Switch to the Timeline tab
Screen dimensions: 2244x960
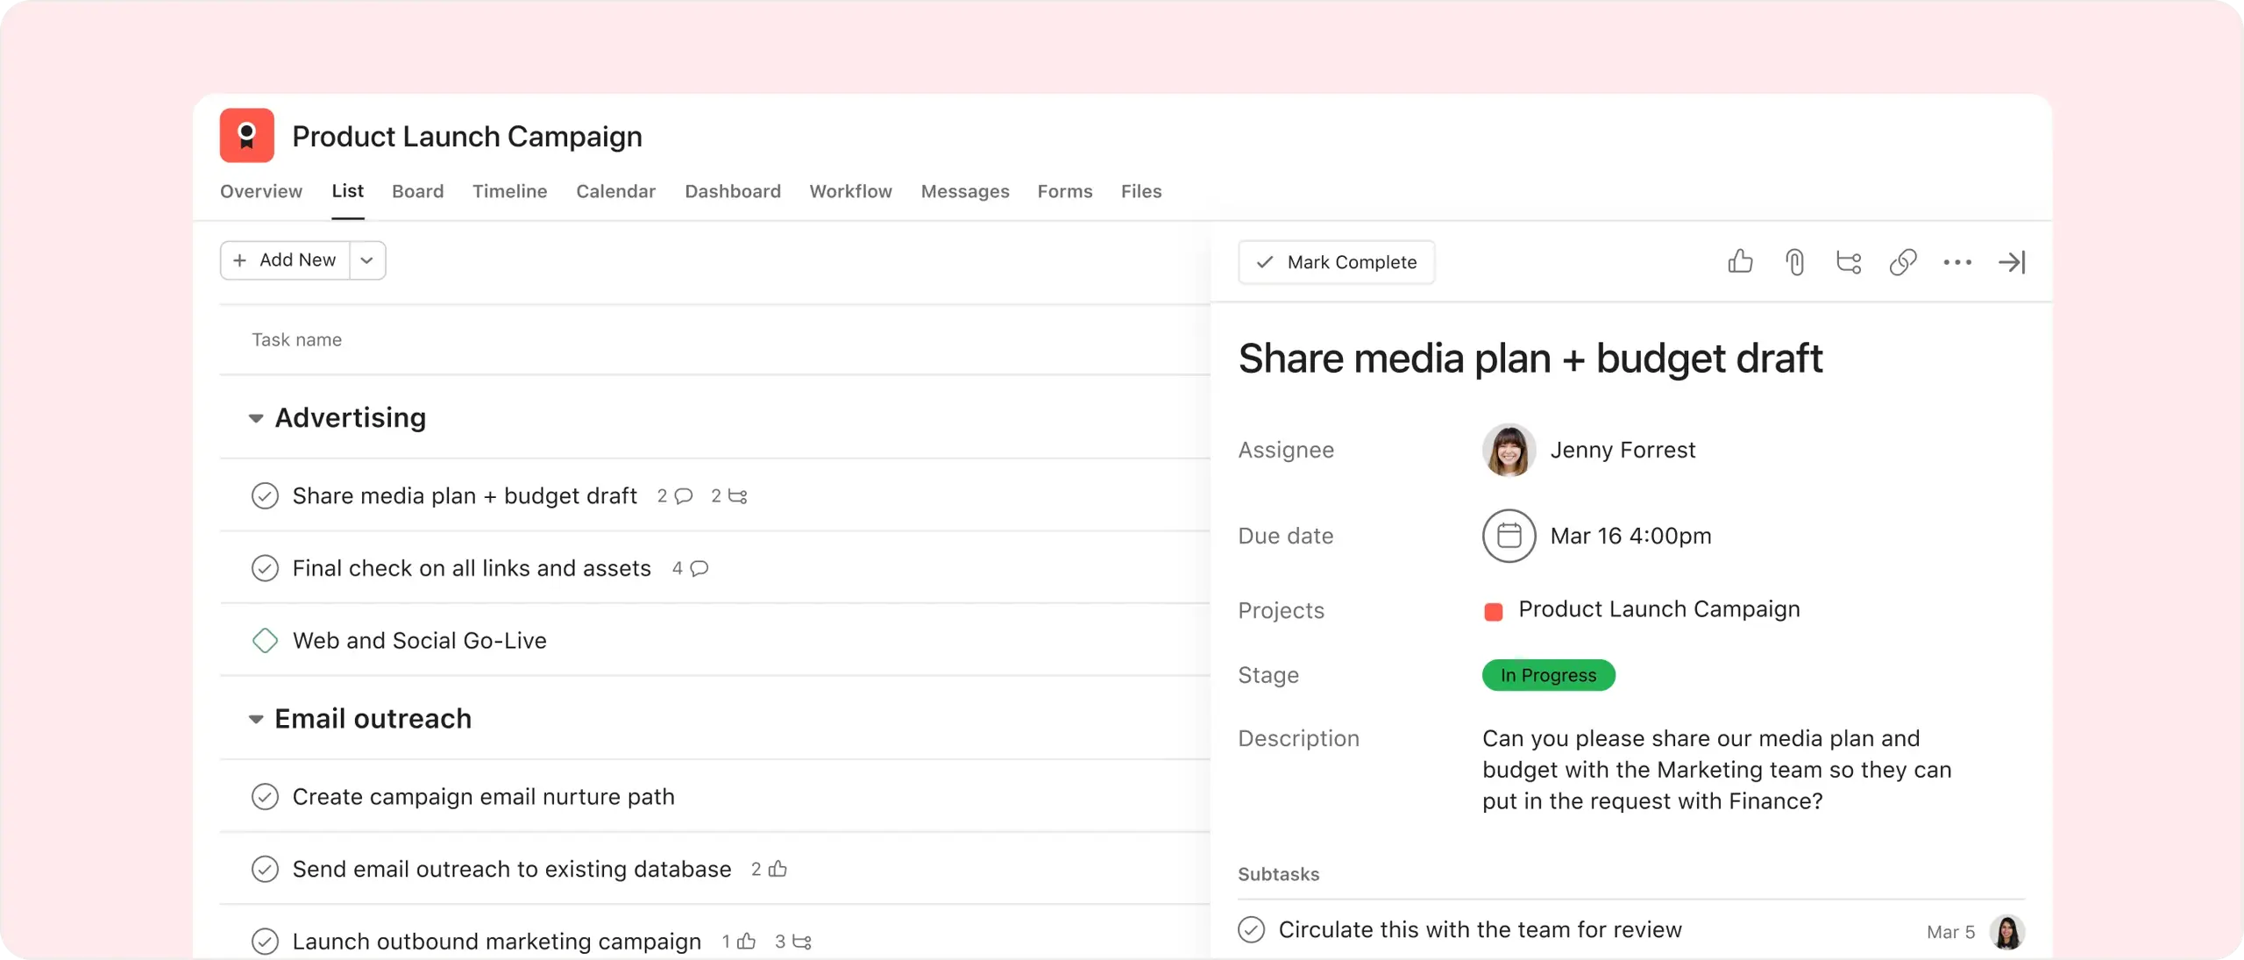tap(509, 191)
